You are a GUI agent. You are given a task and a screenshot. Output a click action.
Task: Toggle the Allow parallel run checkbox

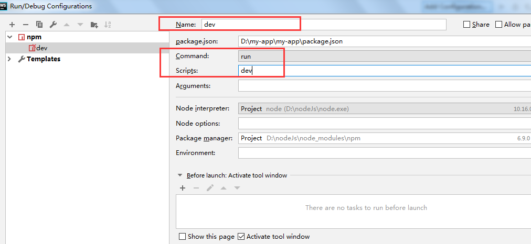pyautogui.click(x=498, y=24)
